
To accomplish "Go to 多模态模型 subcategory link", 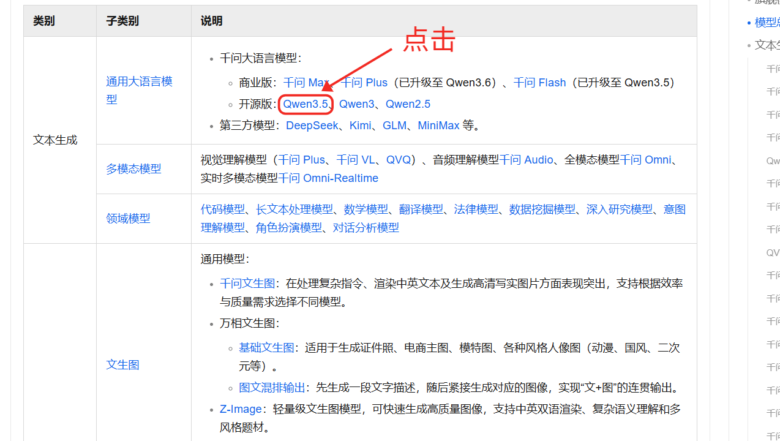I will coord(133,169).
